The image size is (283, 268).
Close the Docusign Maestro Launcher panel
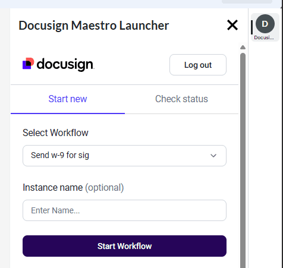(x=232, y=25)
